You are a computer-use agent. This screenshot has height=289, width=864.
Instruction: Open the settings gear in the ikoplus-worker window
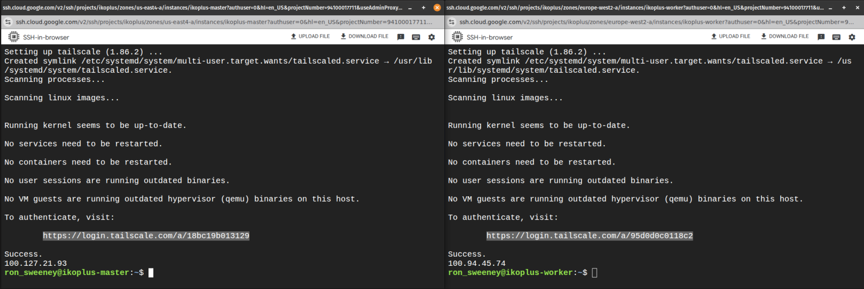pos(852,37)
